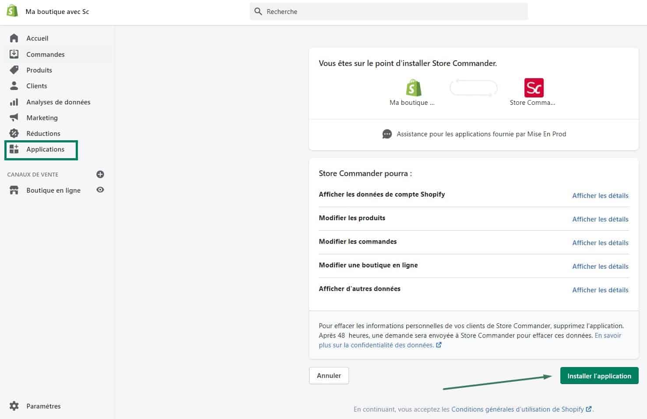Click the Marketing megaphone icon
The width and height of the screenshot is (647, 419).
pos(14,118)
